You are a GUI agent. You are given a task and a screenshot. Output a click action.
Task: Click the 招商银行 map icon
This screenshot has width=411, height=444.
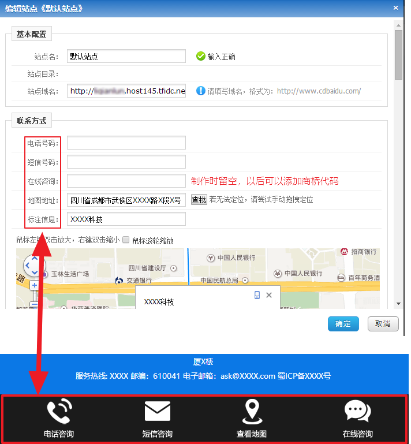pyautogui.click(x=344, y=252)
